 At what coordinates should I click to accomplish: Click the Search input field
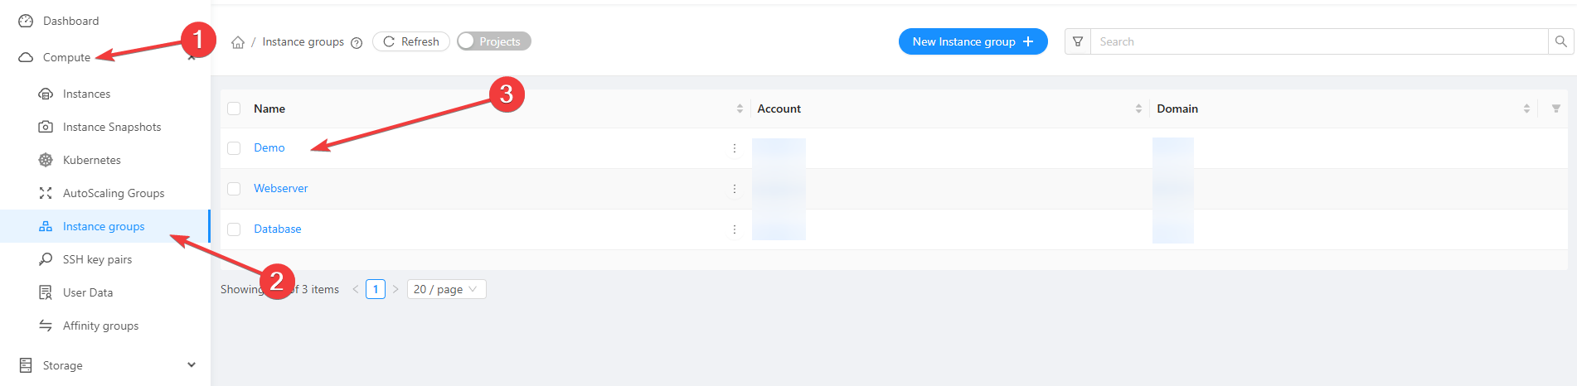[1318, 41]
